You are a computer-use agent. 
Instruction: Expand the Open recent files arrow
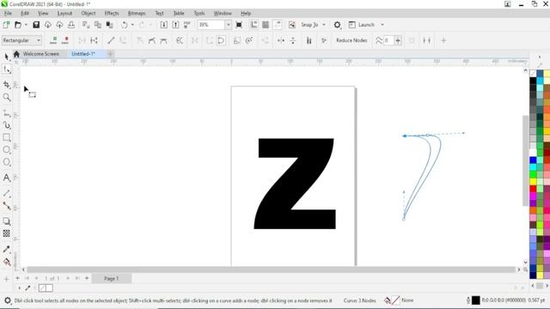point(26,25)
